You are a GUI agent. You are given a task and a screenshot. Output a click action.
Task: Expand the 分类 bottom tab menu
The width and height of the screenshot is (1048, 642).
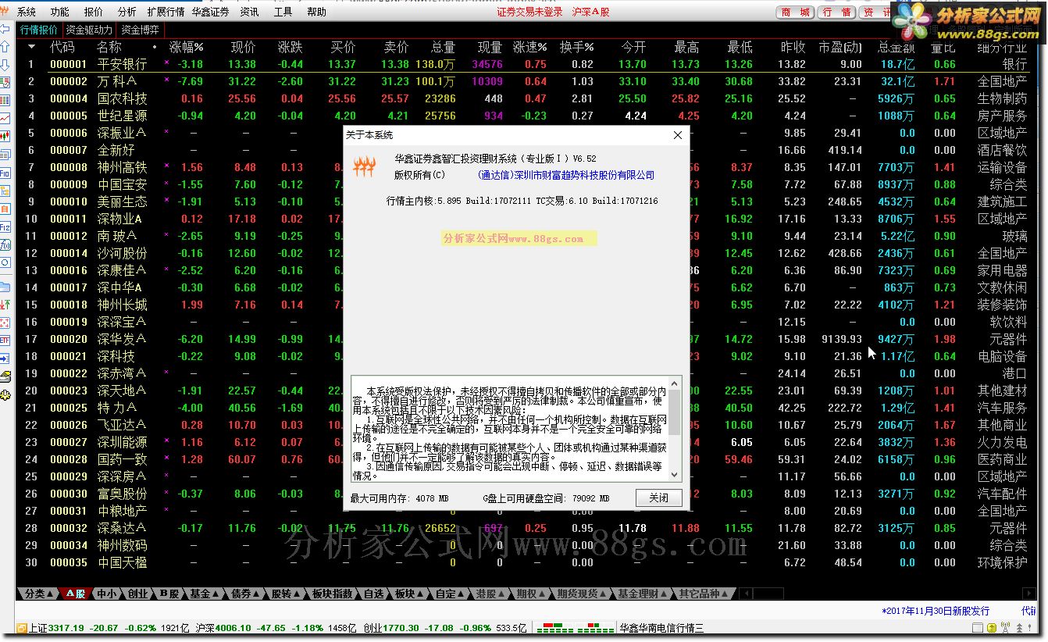38,594
